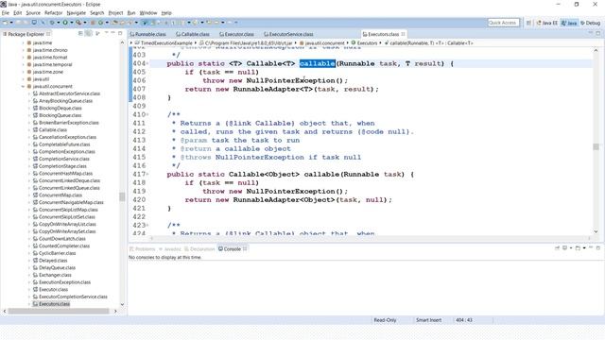The image size is (605, 340).
Task: Toggle Pin Console button
Action: tap(557, 248)
